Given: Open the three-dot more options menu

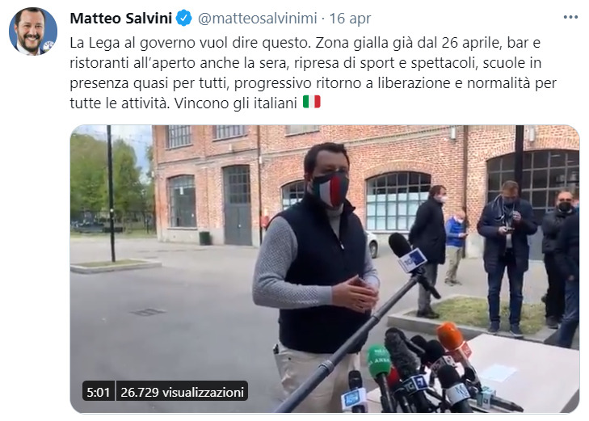Looking at the screenshot, I should [x=570, y=17].
